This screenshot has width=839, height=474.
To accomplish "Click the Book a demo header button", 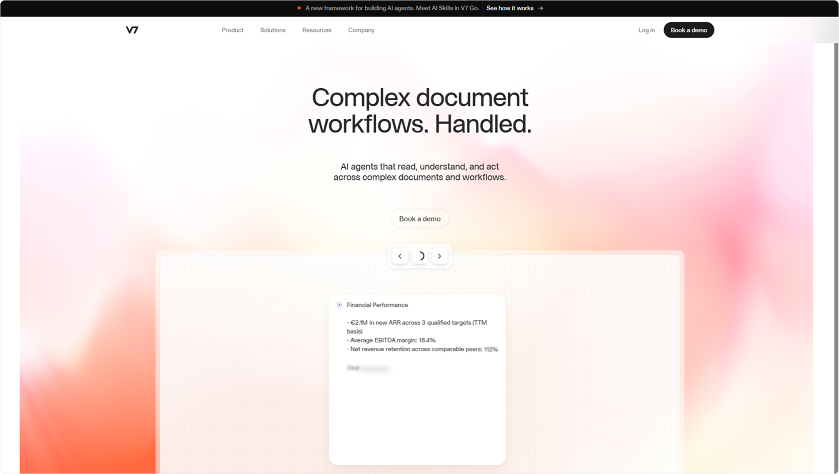I will 688,30.
